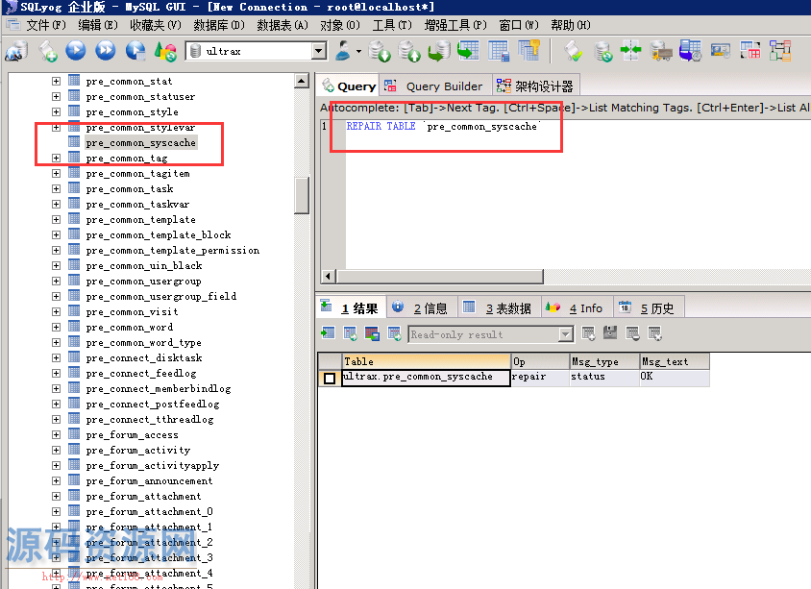Screen dimensions: 811x589
Task: Click the Table column header
Action: [427, 361]
